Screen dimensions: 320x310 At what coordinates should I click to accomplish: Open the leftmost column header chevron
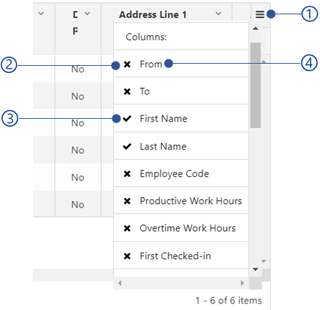41,14
